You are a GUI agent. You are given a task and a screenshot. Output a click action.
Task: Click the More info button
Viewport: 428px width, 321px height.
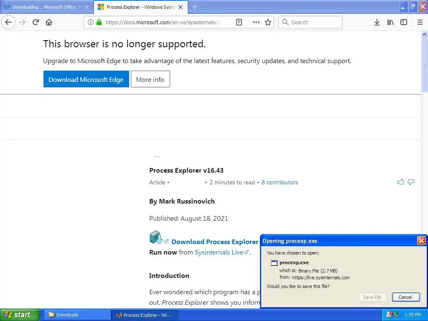point(150,79)
